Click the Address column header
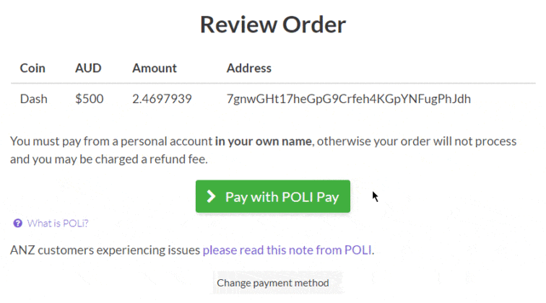 pos(248,69)
